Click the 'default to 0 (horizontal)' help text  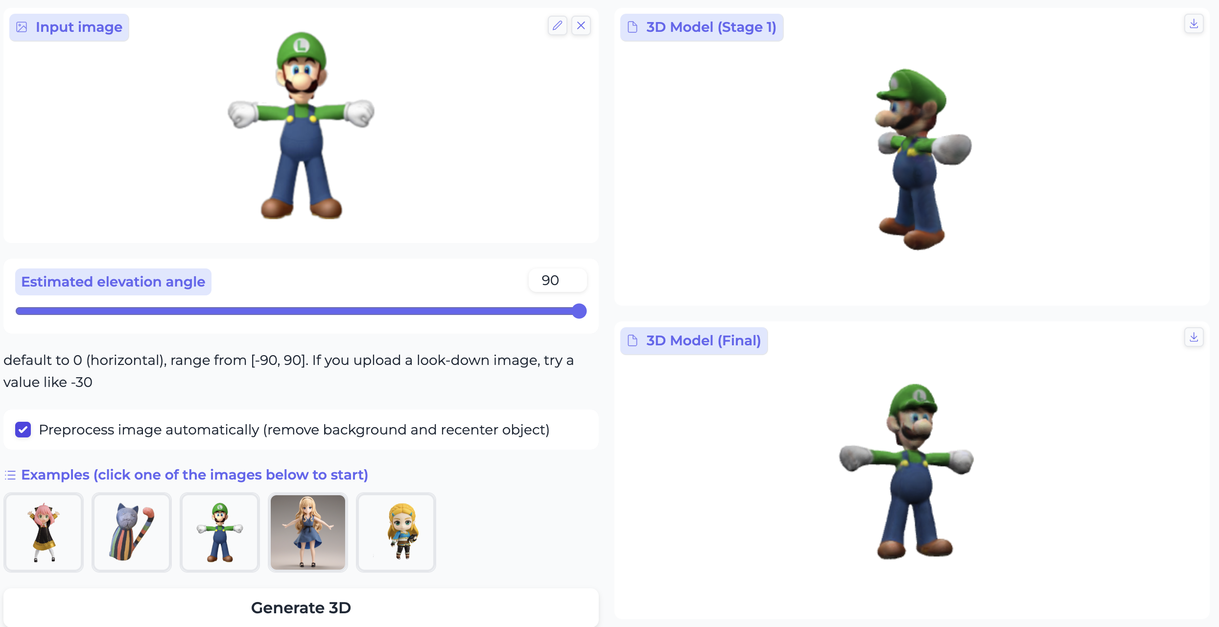point(288,371)
